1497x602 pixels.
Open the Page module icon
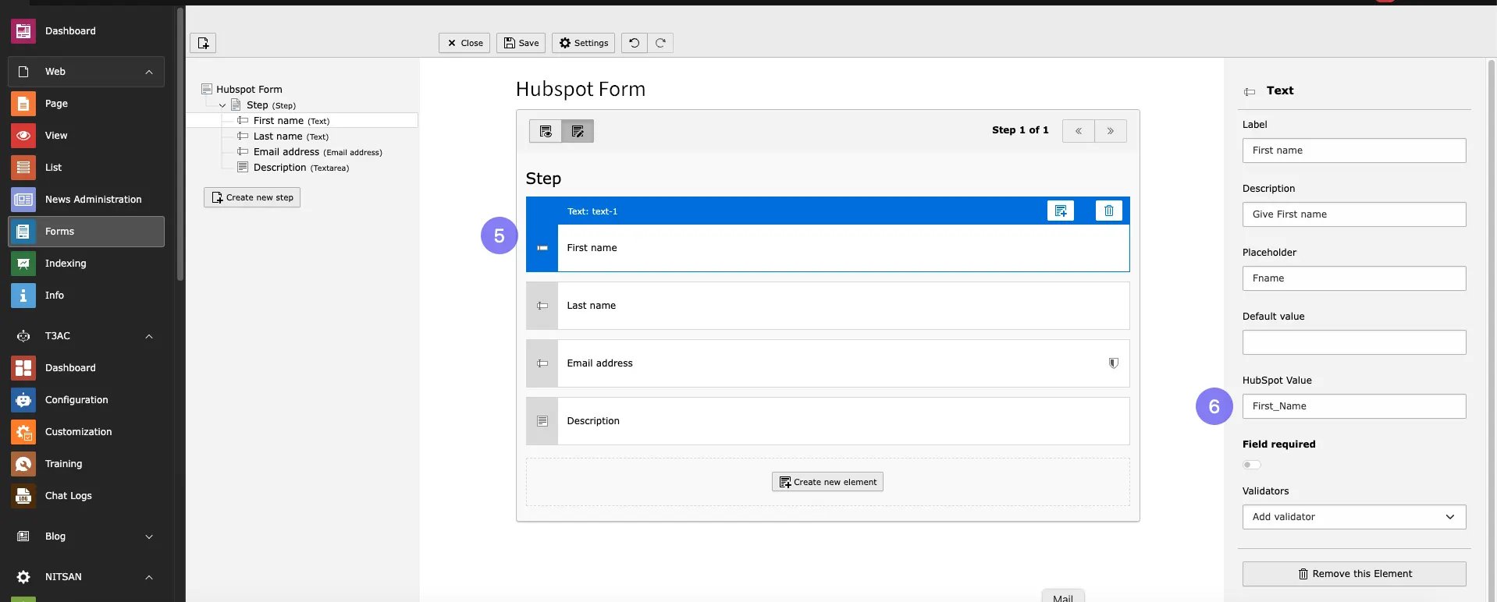coord(23,104)
